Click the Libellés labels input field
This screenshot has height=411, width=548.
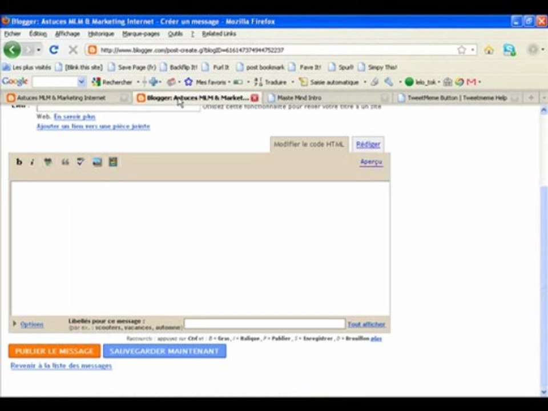pos(264,324)
